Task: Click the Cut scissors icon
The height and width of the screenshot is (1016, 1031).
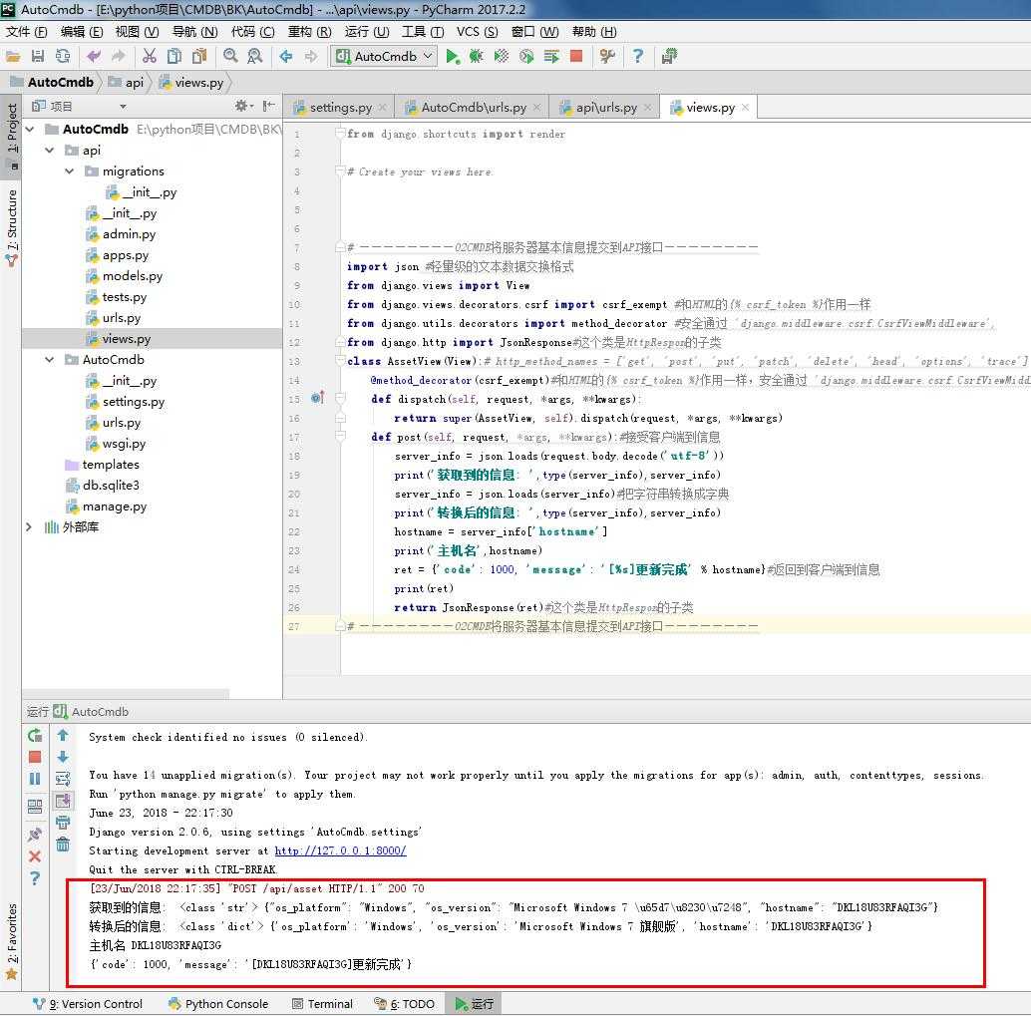Action: click(150, 57)
